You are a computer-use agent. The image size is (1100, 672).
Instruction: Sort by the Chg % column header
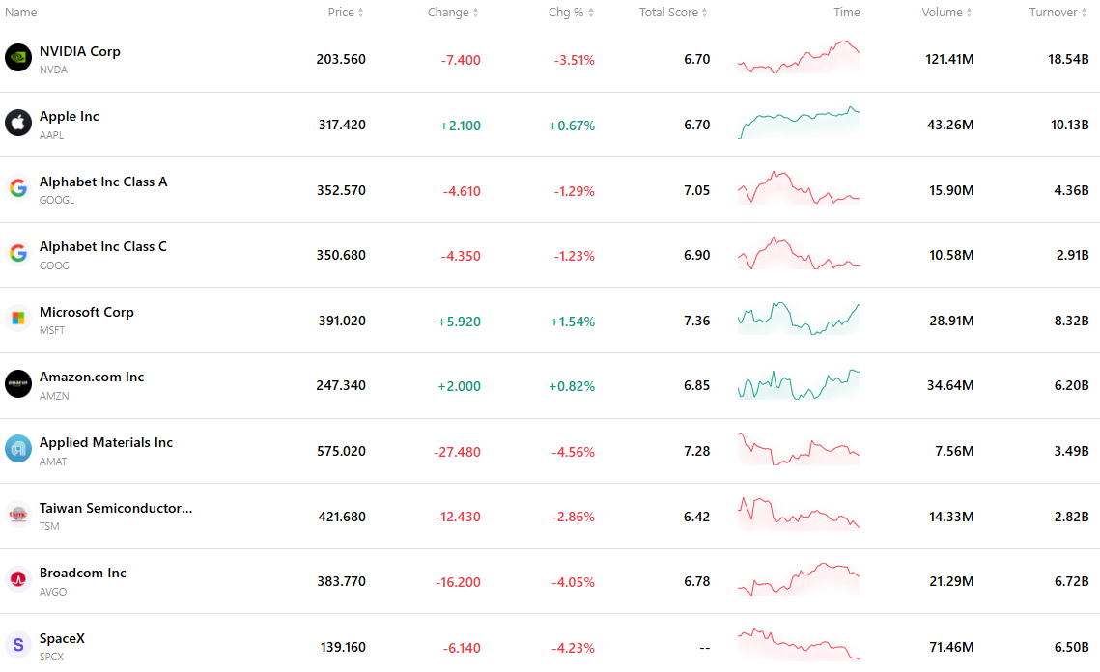[571, 12]
